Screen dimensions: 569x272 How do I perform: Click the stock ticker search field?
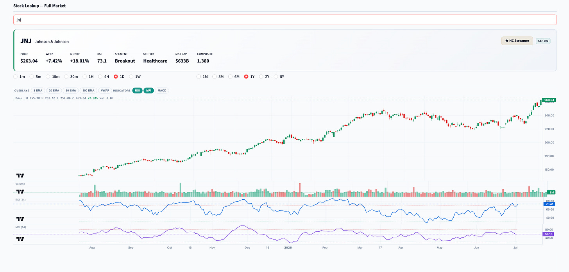(285, 20)
